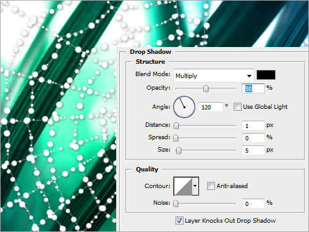309x232 pixels.
Task: Click the Distance value field
Action: click(253, 126)
